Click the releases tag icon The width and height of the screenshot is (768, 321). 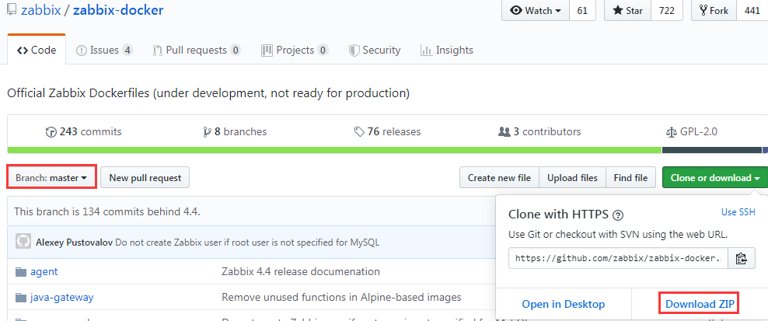click(x=359, y=132)
